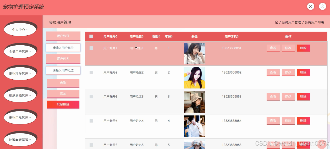Edit 用户账号3 with the 修改 button
This screenshot has width=330, height=149.
288,97
